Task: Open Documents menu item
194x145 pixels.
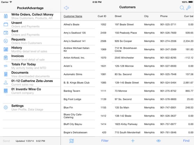Action: coord(30,74)
